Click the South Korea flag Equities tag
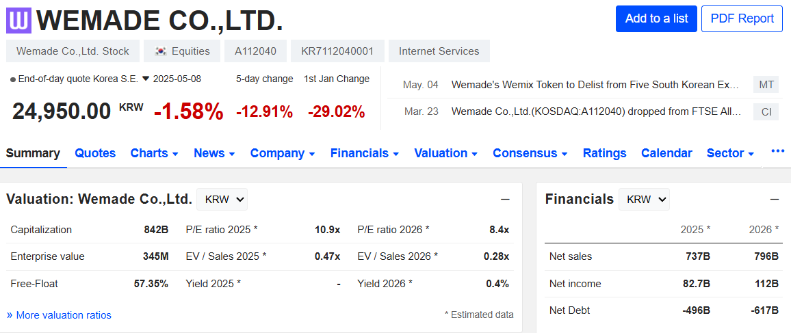This screenshot has height=333, width=791. 182,51
